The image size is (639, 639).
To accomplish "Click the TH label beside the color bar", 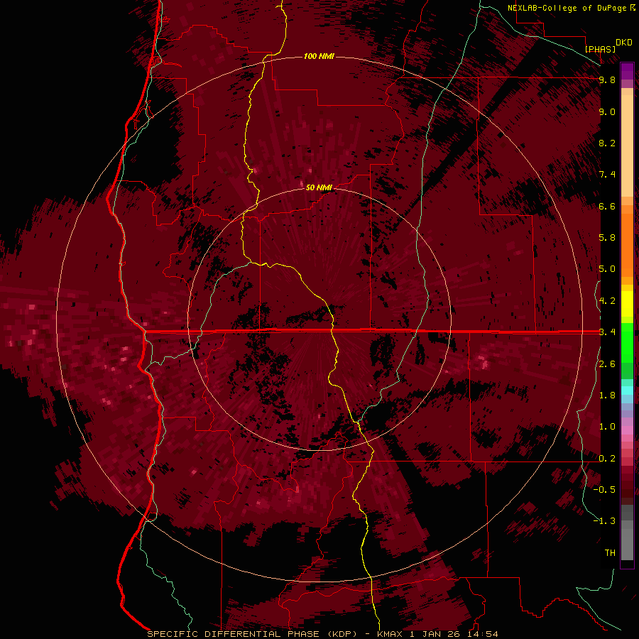I will 610,553.
